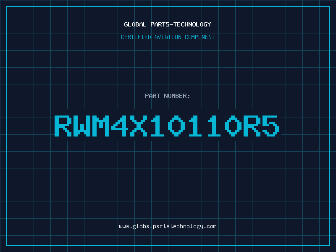This screenshot has height=252, width=336.
Task: Select the part number RWM4X10110R5
Action: pyautogui.click(x=167, y=126)
